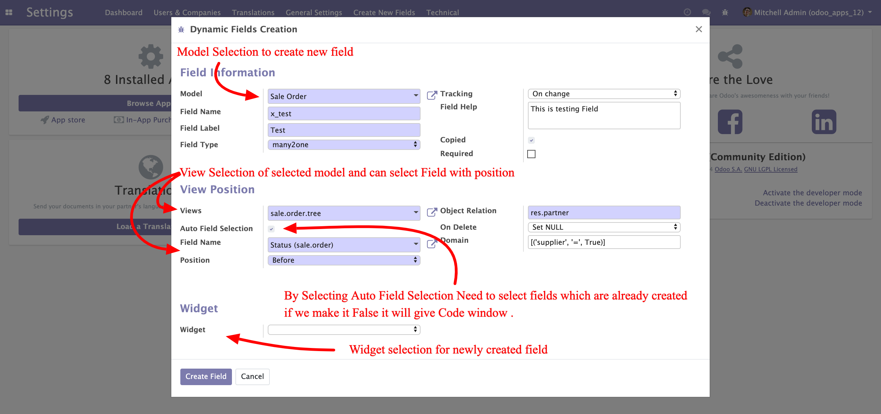Open the Field Type many2one selector
This screenshot has height=414, width=881.
pyautogui.click(x=344, y=145)
